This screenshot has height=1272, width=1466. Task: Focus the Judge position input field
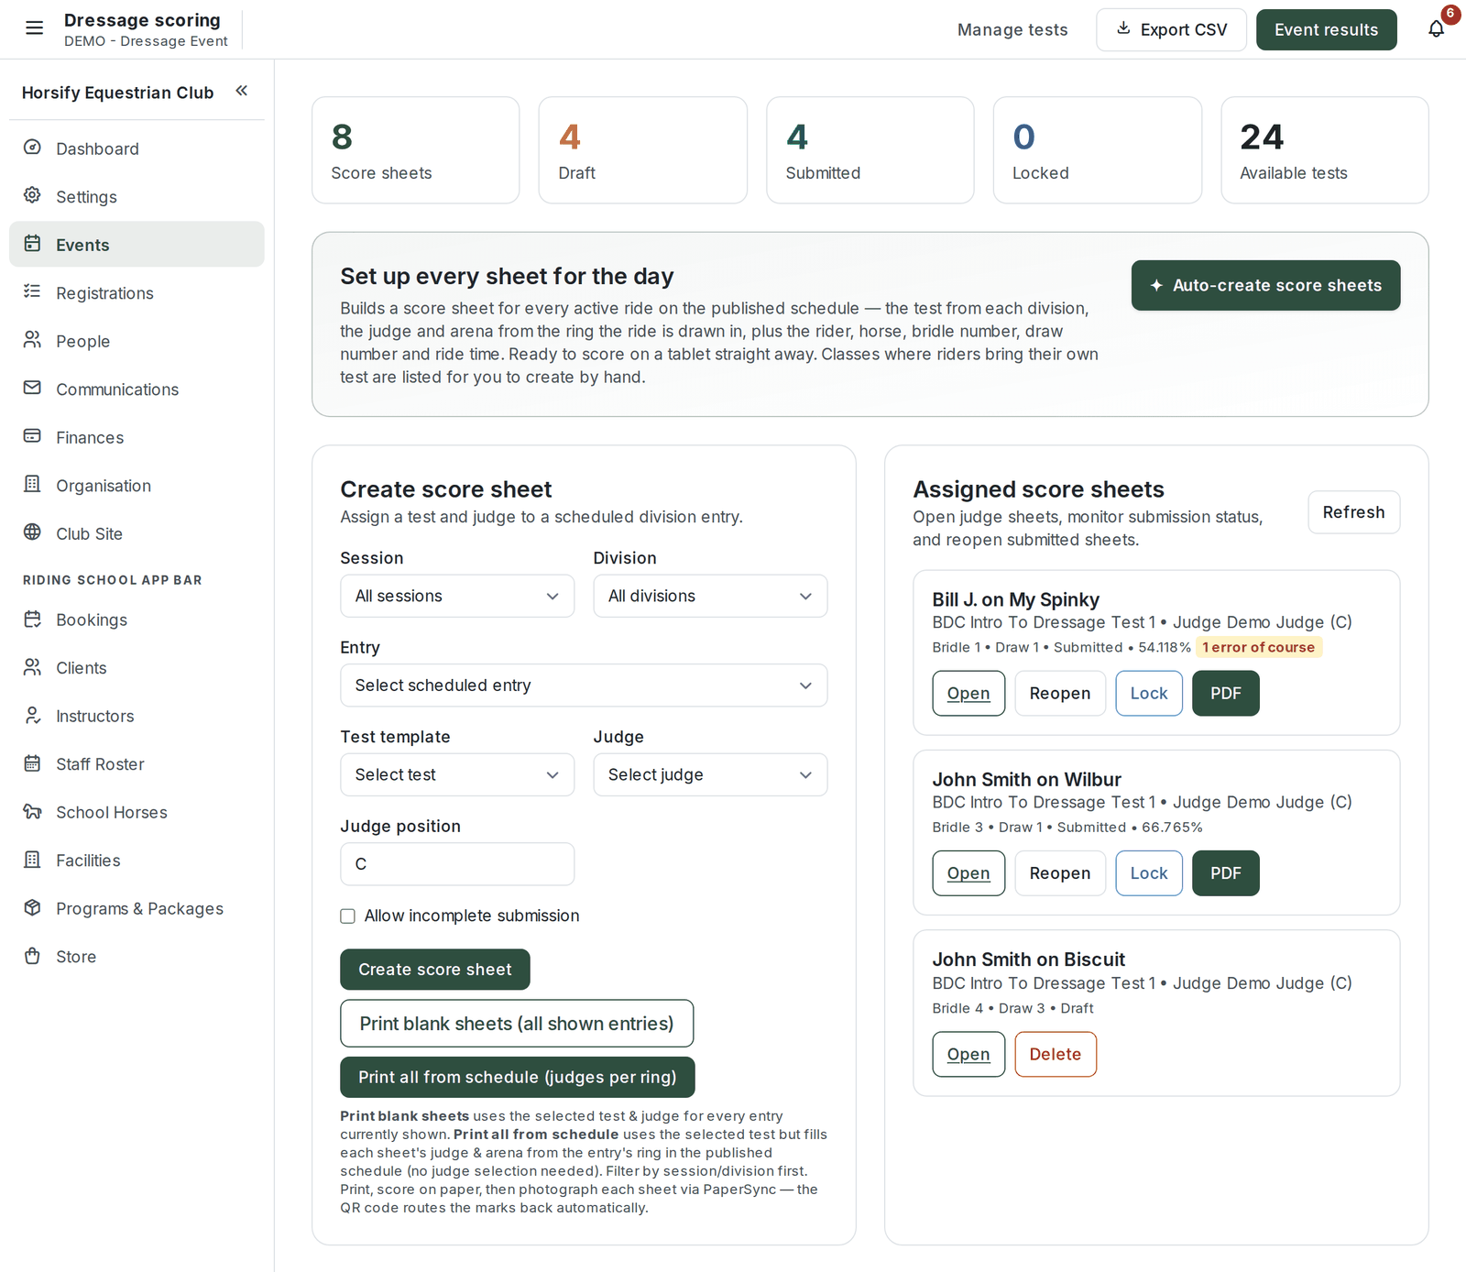click(x=457, y=864)
